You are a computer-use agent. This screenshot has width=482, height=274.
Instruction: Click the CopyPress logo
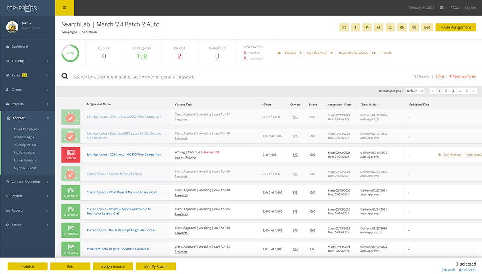coord(22,8)
